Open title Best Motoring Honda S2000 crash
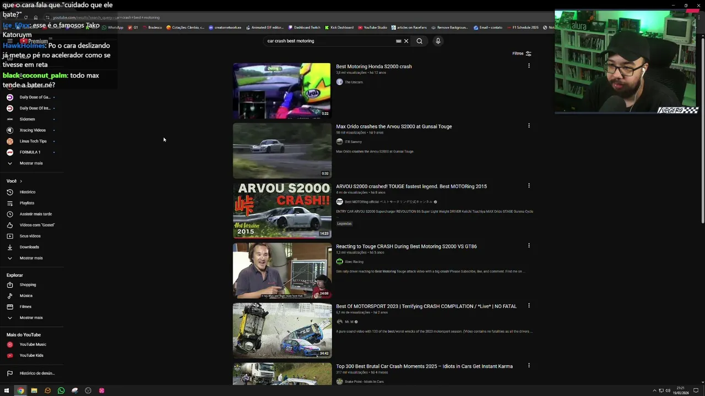The width and height of the screenshot is (705, 396). point(374,67)
